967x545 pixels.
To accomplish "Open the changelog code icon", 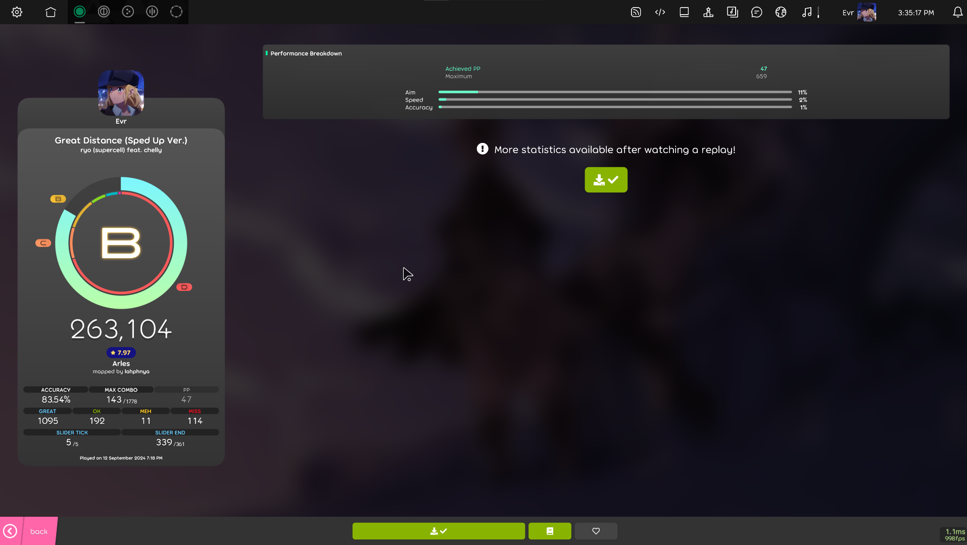I will tap(660, 12).
